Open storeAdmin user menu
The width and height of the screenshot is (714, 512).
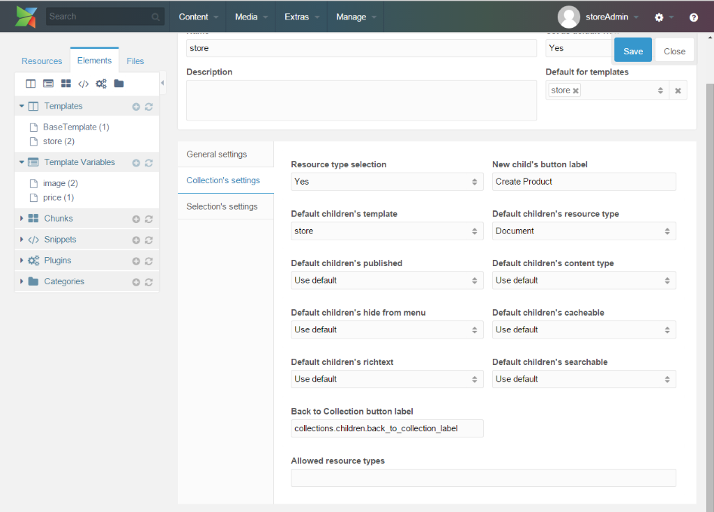click(x=612, y=17)
